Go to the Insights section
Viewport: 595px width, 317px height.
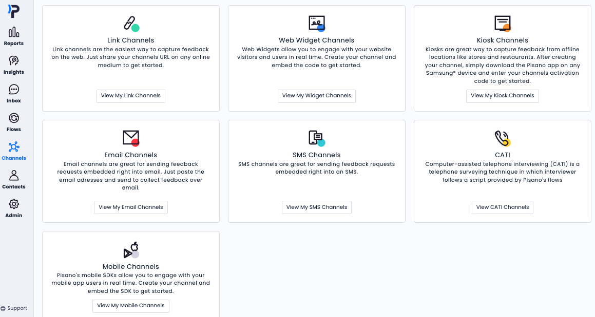pos(14,65)
